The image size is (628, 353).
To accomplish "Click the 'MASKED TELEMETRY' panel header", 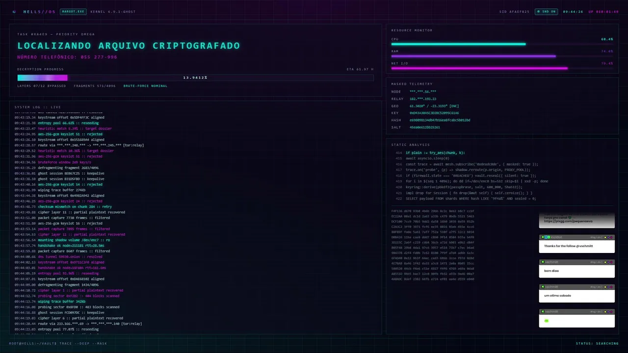I will pyautogui.click(x=412, y=84).
